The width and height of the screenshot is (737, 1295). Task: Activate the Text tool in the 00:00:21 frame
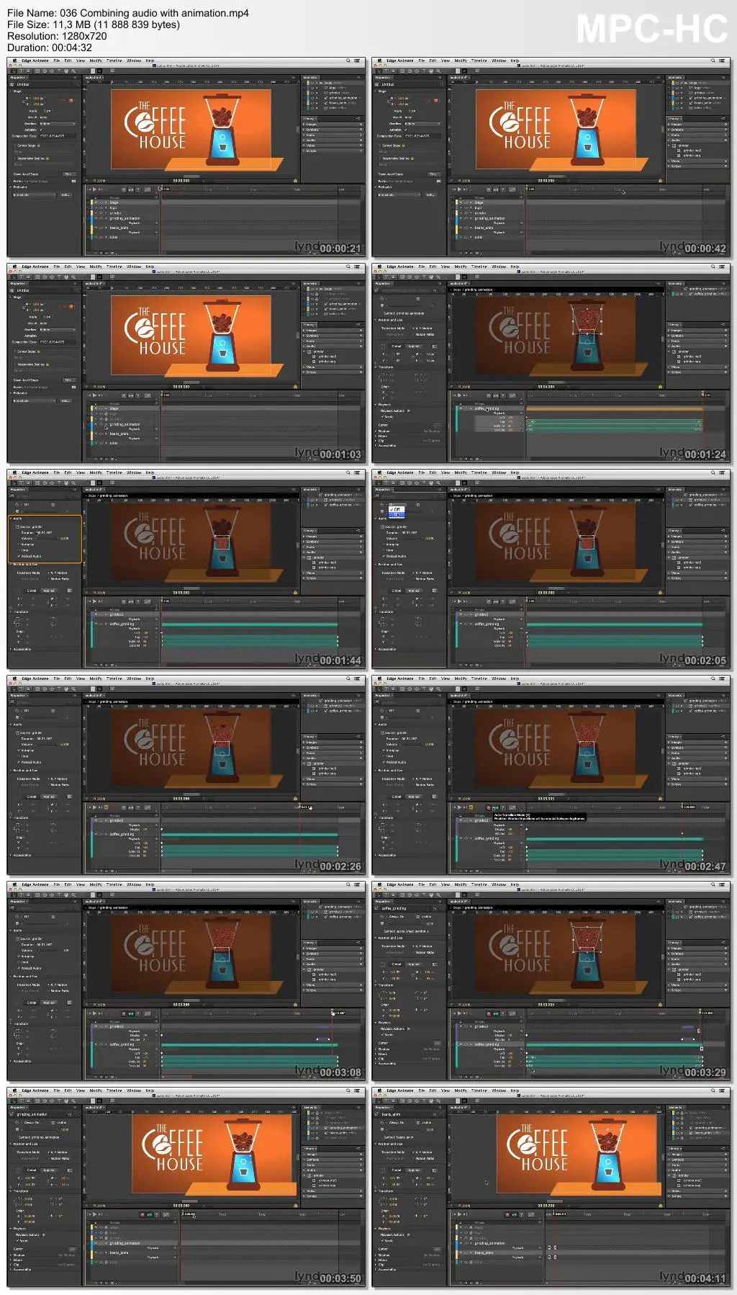59,71
